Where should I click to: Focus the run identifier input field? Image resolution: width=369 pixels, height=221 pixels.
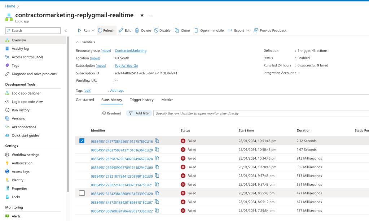pyautogui.click(x=261, y=113)
